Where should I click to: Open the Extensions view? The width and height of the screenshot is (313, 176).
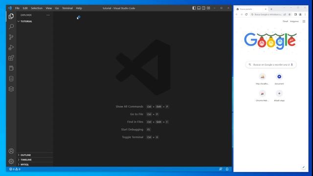11,58
